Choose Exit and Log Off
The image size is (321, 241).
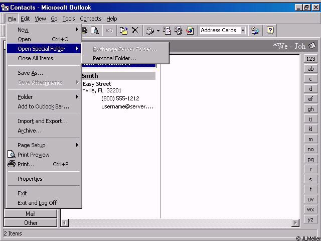click(44, 203)
